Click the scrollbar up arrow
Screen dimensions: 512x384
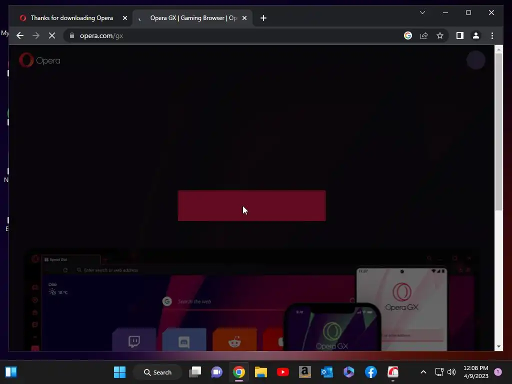pos(498,49)
